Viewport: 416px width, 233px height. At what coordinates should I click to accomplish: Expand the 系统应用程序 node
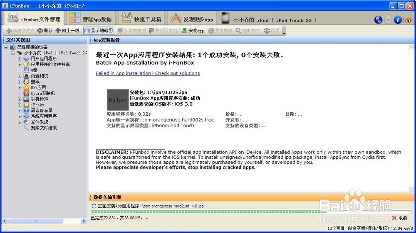[x=20, y=116]
